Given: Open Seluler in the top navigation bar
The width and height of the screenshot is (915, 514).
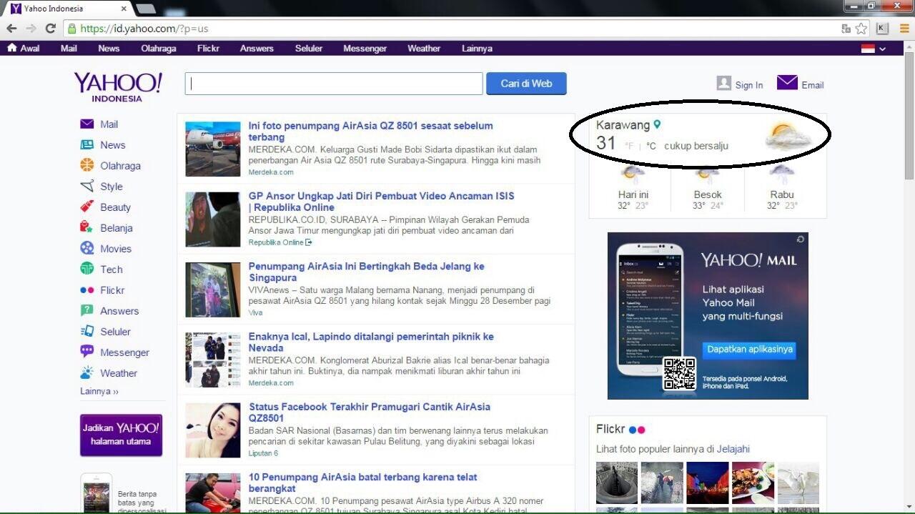Looking at the screenshot, I should 309,49.
